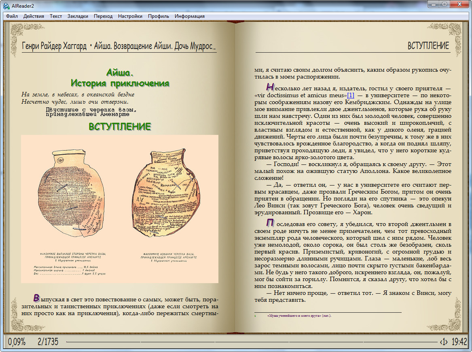The width and height of the screenshot is (472, 352).
Task: Minimize the AlReader2 window
Action: pyautogui.click(x=434, y=4)
